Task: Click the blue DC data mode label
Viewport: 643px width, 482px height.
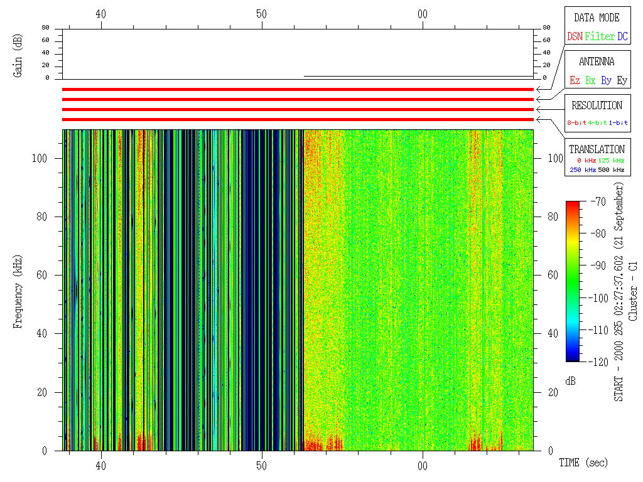Action: [622, 37]
